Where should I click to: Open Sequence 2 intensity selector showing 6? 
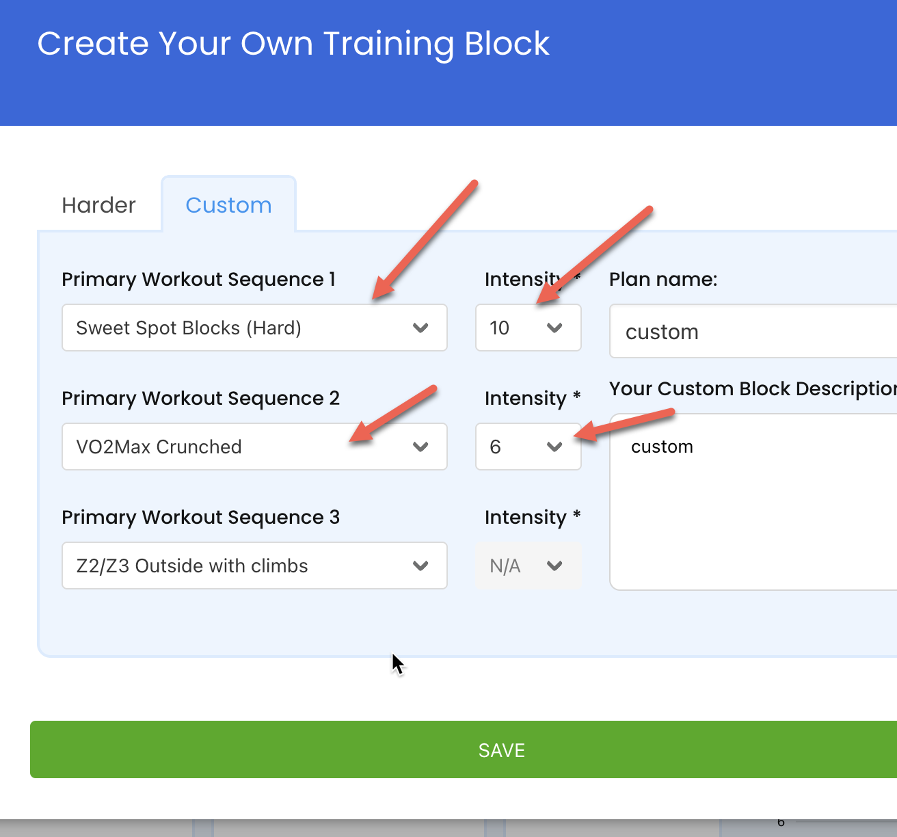pyautogui.click(x=528, y=447)
